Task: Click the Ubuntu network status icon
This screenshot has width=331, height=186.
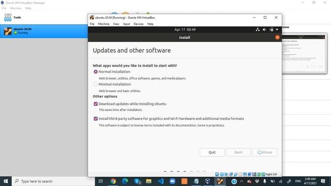Action: tap(258, 29)
